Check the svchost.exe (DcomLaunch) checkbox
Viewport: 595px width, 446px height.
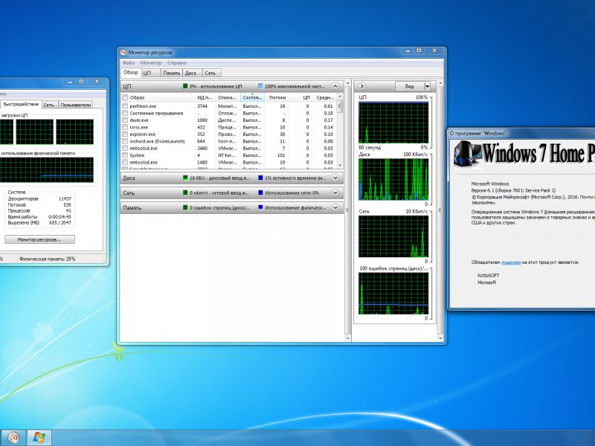pos(125,141)
